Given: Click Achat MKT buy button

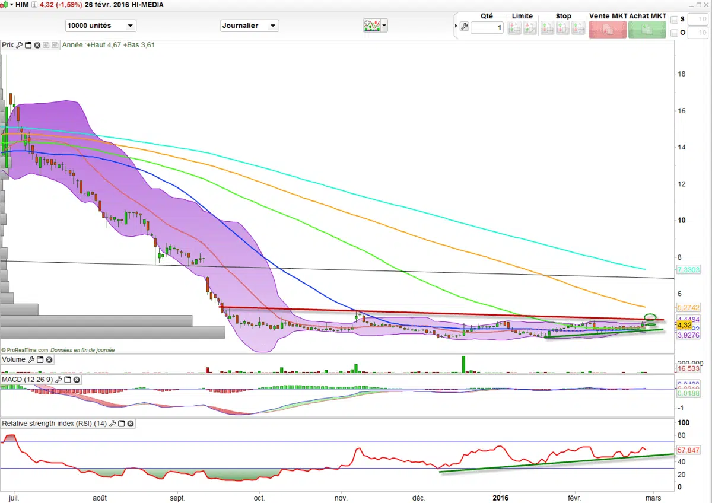Looking at the screenshot, I should click(x=647, y=29).
